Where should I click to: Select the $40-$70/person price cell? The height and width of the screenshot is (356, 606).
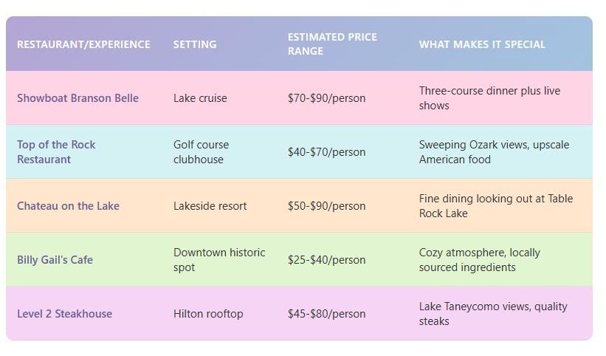(326, 152)
